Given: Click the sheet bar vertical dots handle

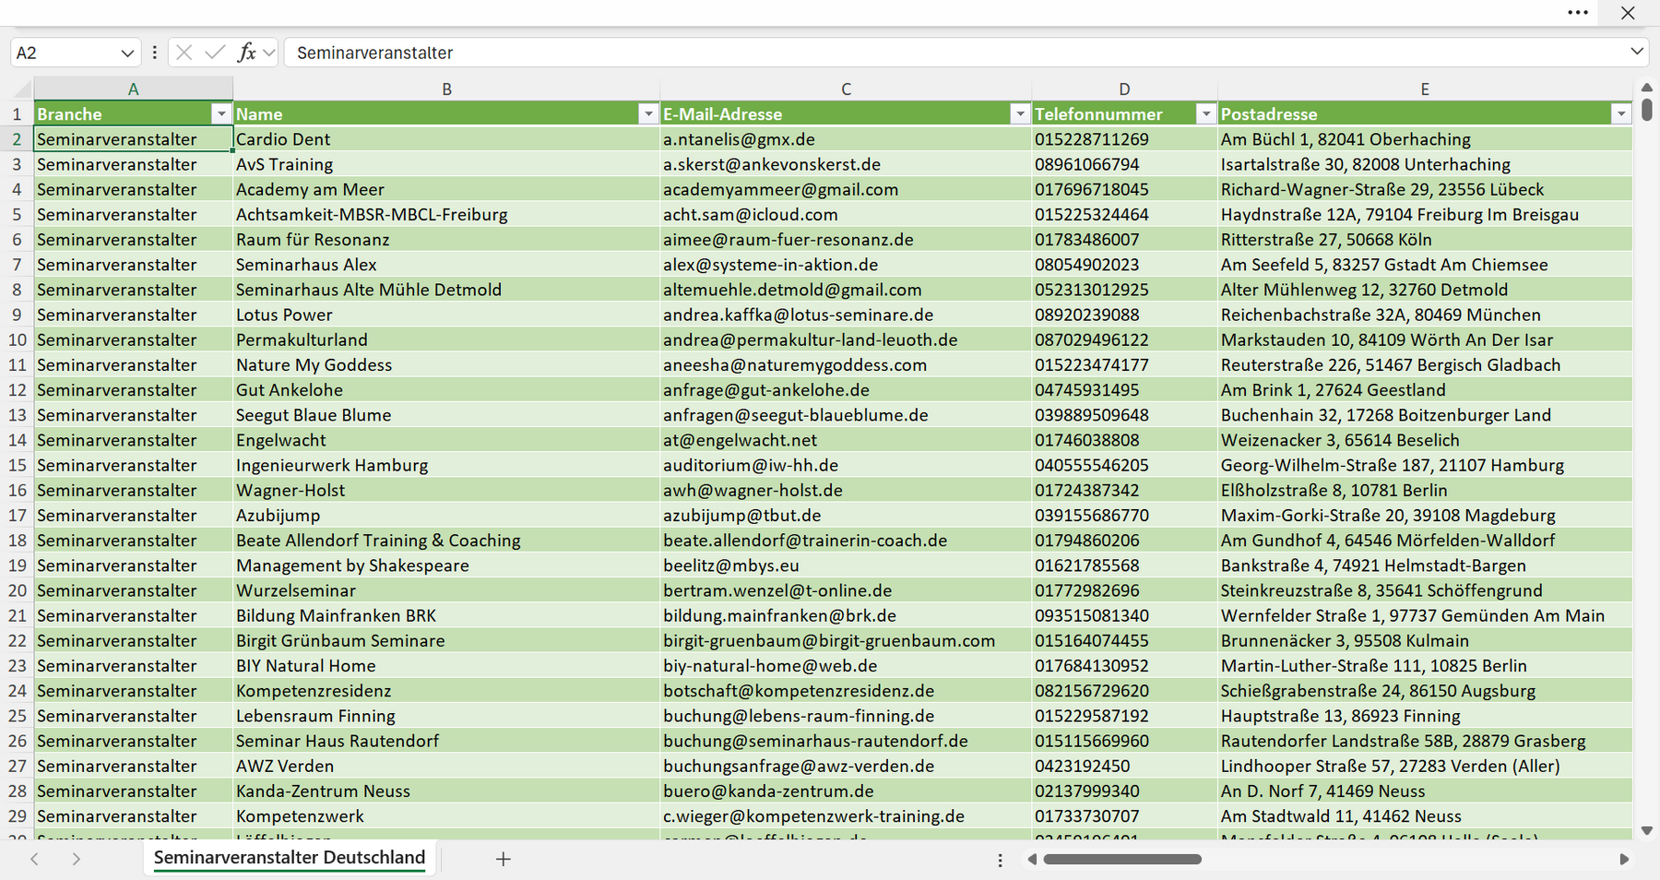Looking at the screenshot, I should [x=1001, y=860].
